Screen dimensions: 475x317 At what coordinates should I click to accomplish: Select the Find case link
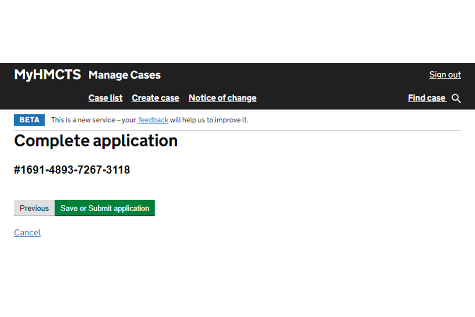click(x=427, y=98)
